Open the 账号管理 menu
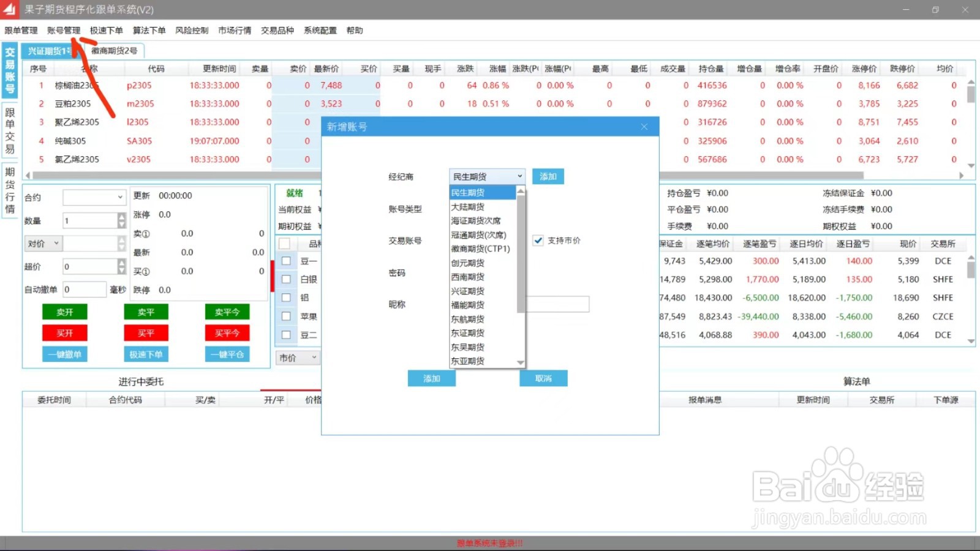The height and width of the screenshot is (551, 980). (x=64, y=30)
